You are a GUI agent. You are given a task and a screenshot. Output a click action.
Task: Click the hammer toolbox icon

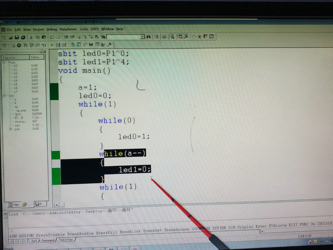tap(109, 45)
